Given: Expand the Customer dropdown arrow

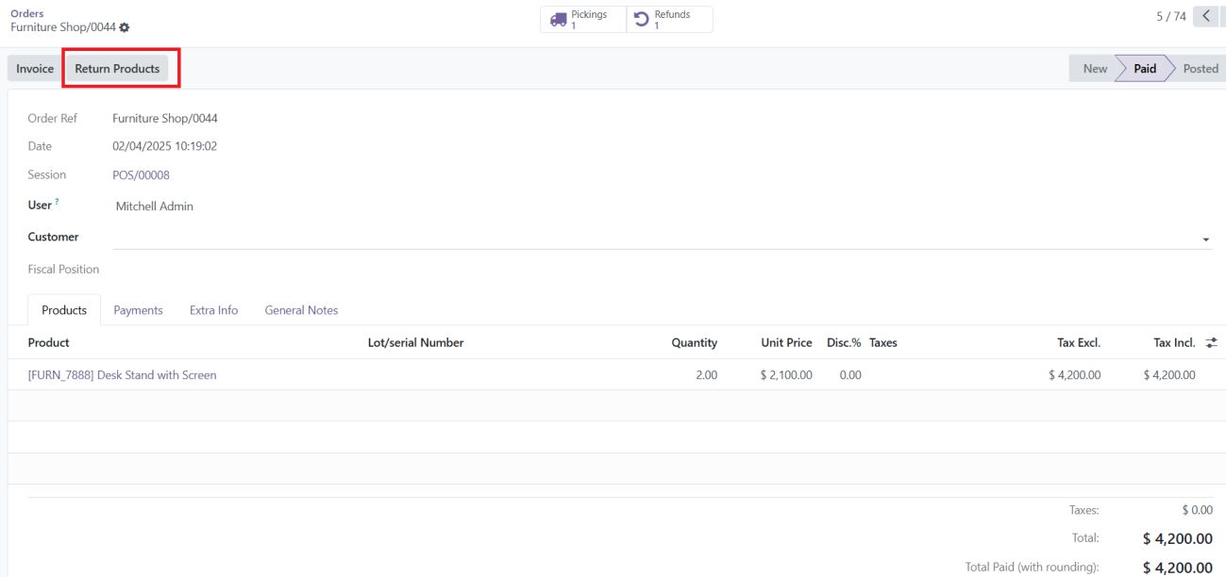Looking at the screenshot, I should click(1205, 240).
